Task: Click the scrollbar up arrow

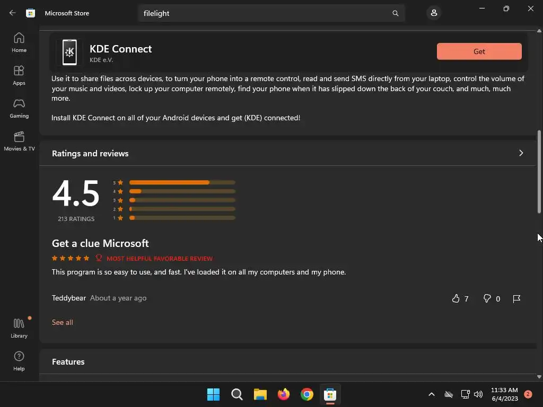Action: (x=539, y=31)
